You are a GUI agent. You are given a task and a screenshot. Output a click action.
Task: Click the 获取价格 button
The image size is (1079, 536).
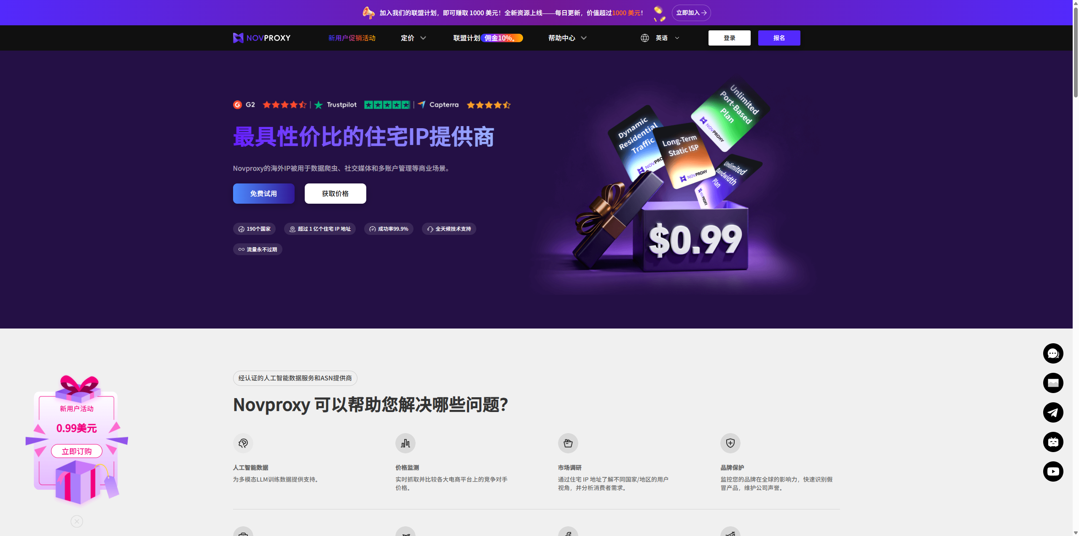click(335, 193)
